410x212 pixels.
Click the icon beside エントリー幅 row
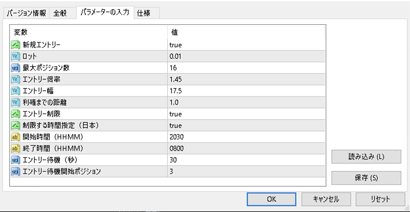coord(15,91)
